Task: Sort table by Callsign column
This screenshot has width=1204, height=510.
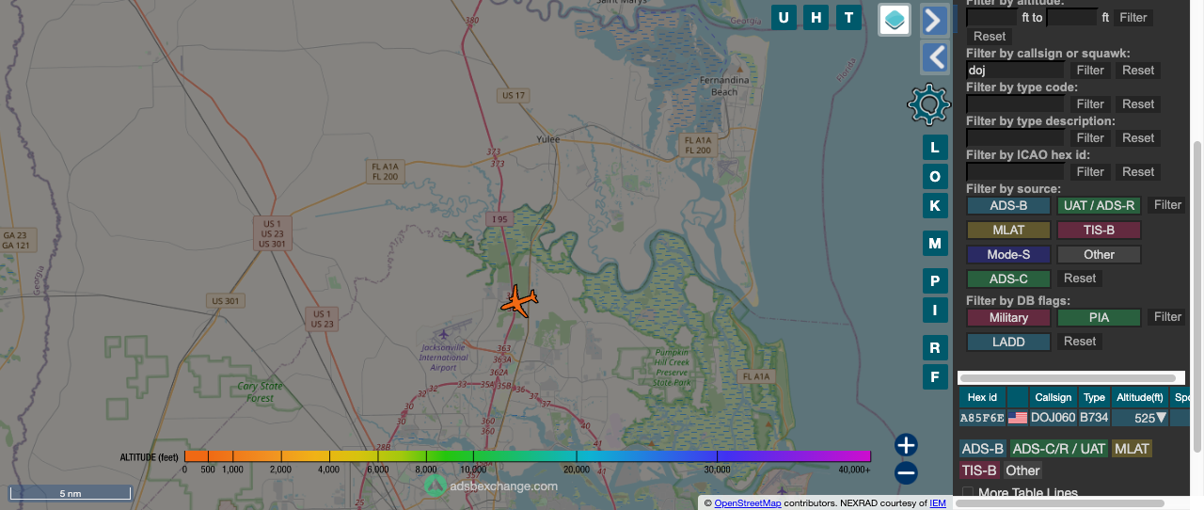Action: tap(1053, 397)
